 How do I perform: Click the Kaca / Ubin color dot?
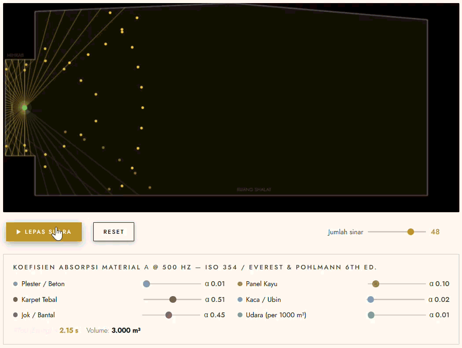(x=240, y=300)
